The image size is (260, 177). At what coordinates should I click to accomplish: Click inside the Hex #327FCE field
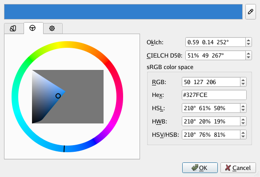click(x=214, y=95)
